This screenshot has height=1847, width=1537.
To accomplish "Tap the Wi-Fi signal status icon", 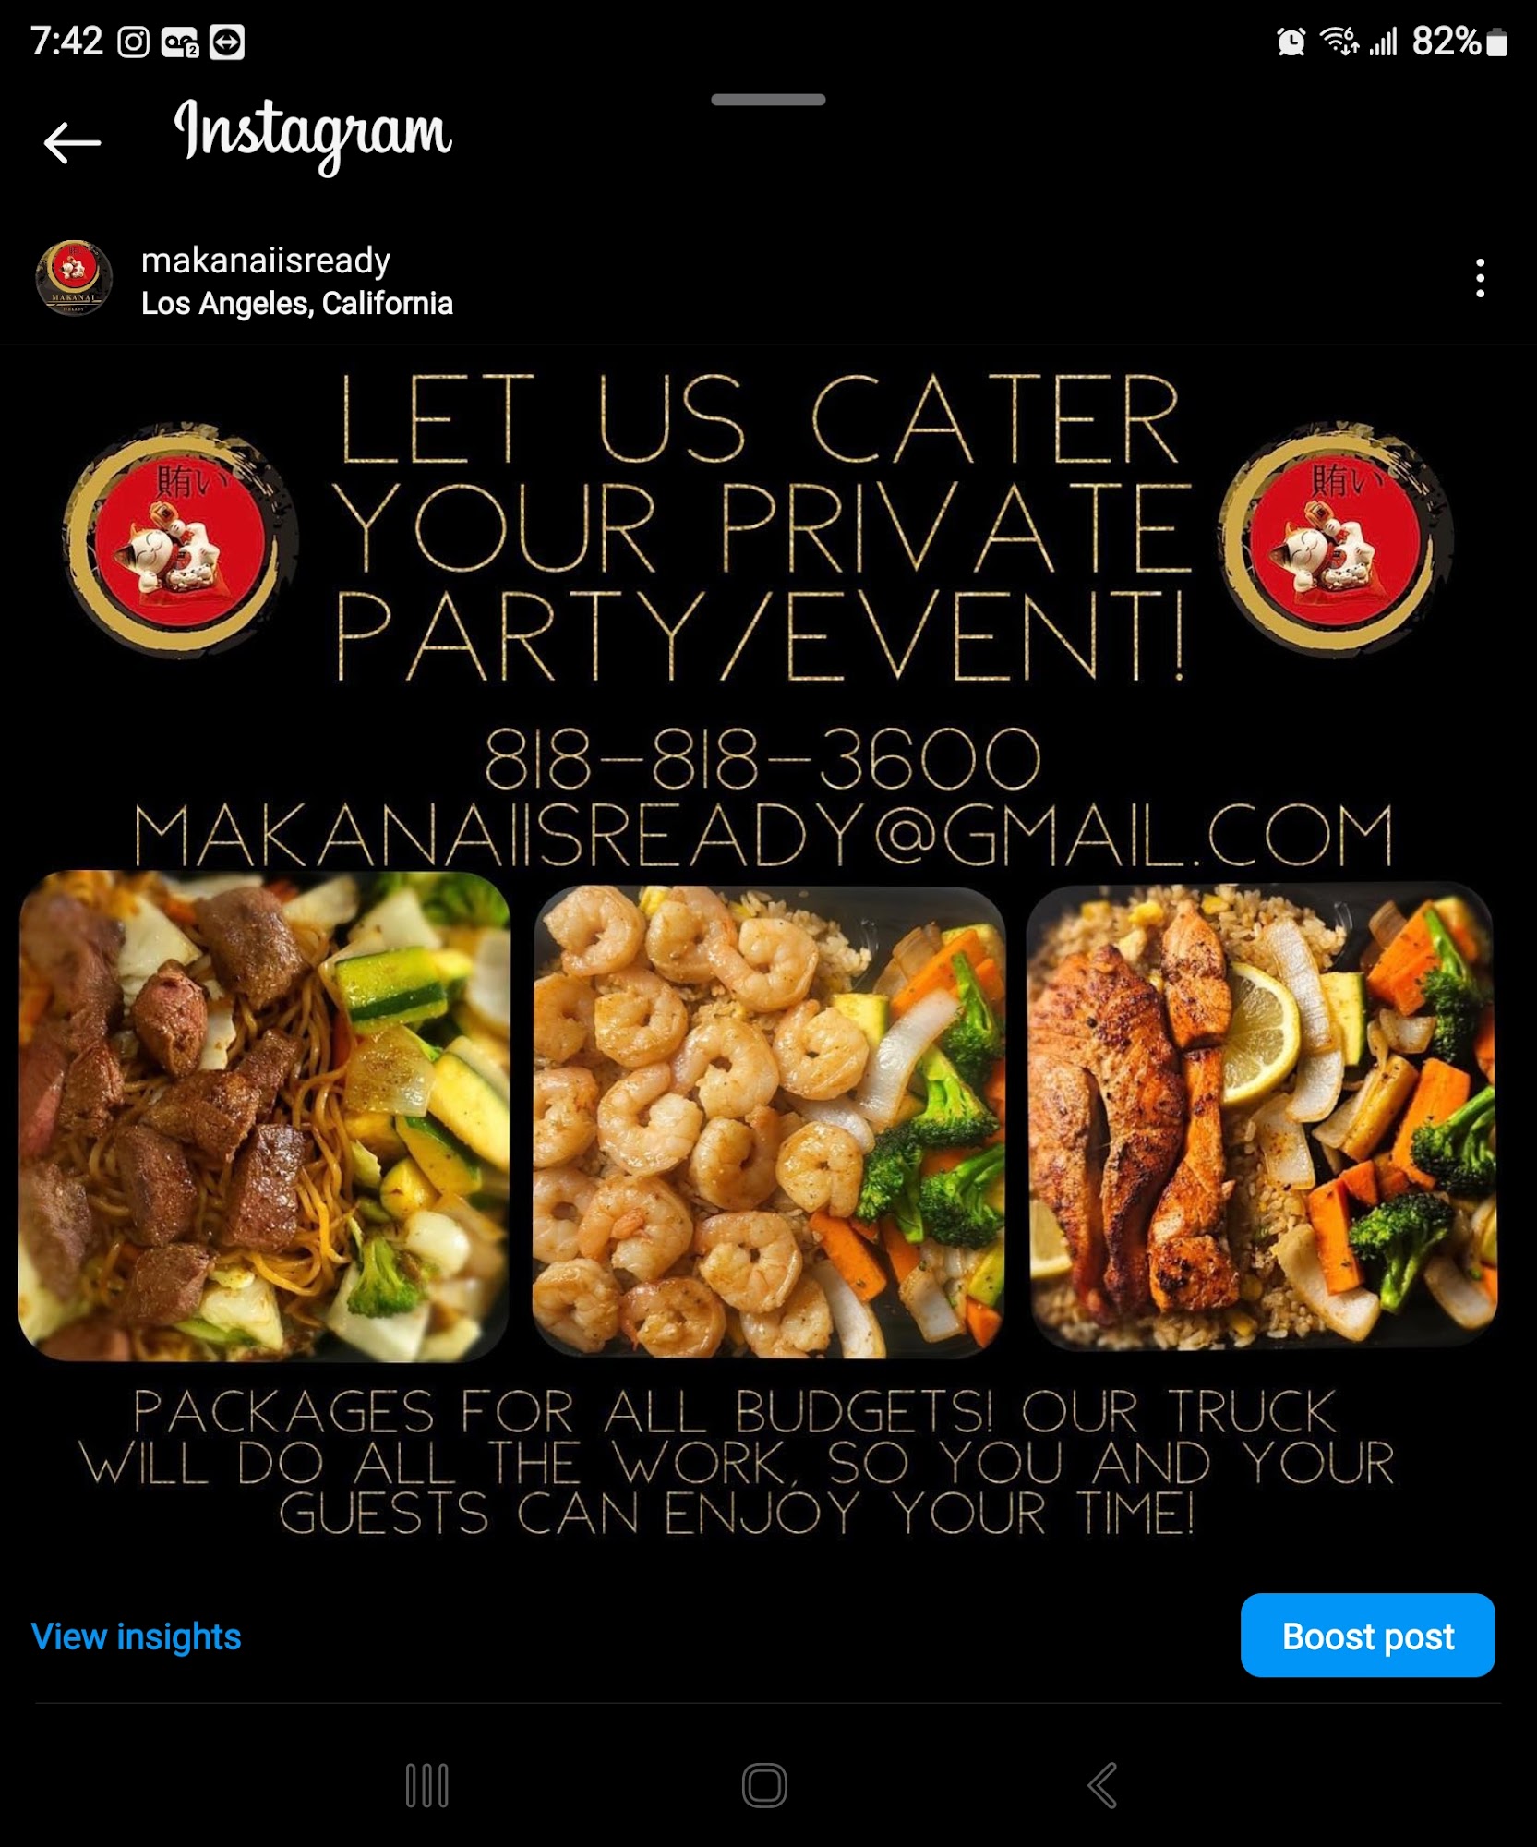I will [x=1339, y=42].
